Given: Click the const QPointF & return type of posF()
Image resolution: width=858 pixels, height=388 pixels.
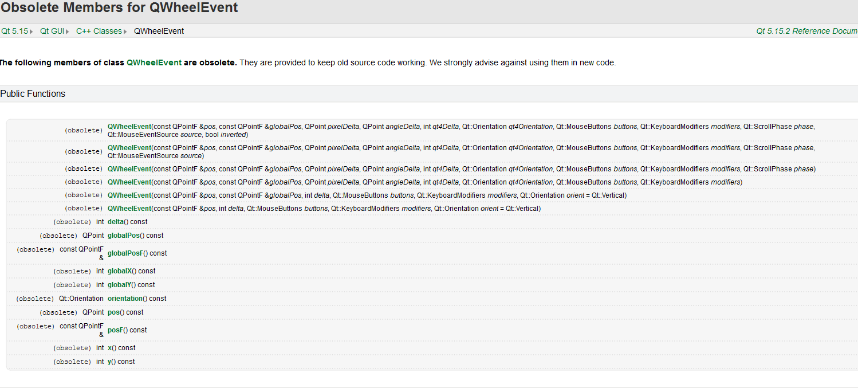Looking at the screenshot, I should pos(82,330).
